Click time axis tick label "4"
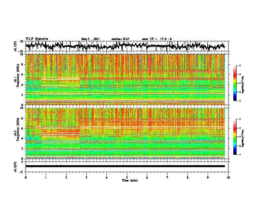Screen dimensions: 257x199 coord(107,178)
